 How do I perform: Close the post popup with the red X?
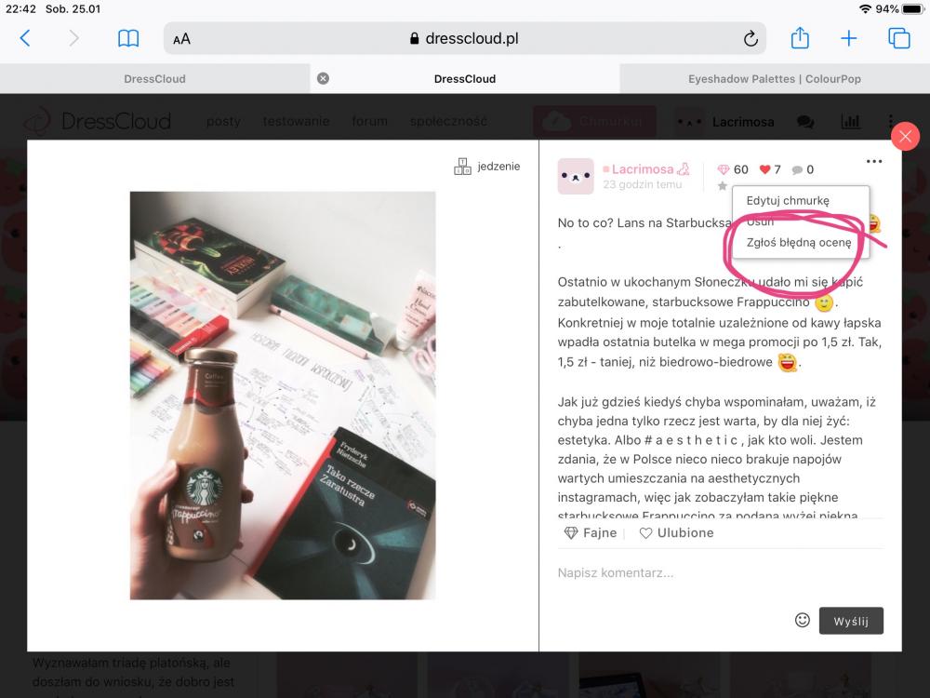(x=904, y=138)
